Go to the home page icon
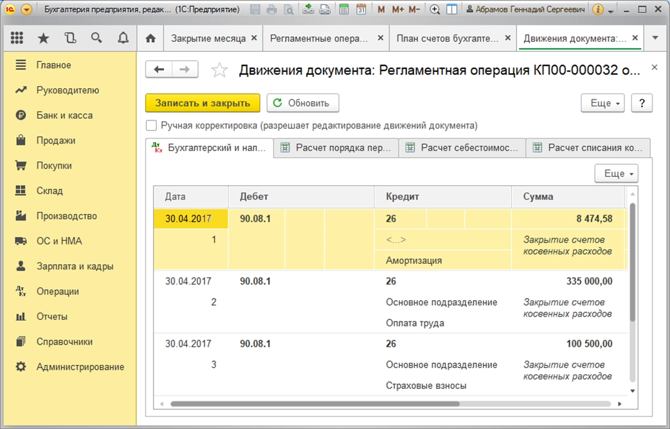This screenshot has height=429, width=670. (x=150, y=38)
